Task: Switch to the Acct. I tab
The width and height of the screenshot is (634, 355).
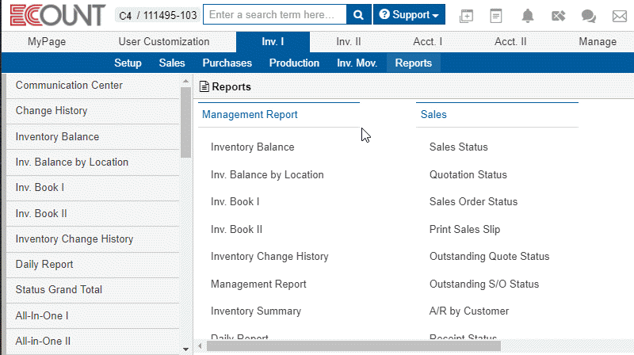Action: point(427,42)
